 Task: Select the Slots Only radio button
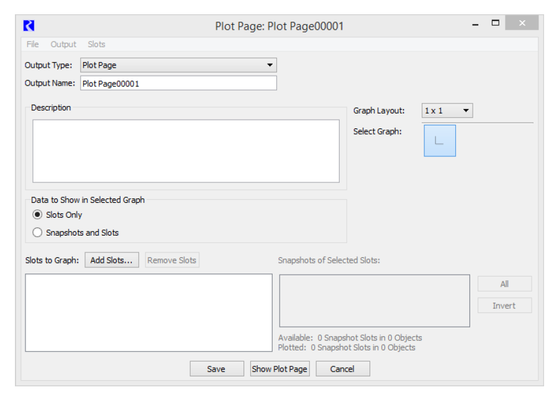click(38, 215)
